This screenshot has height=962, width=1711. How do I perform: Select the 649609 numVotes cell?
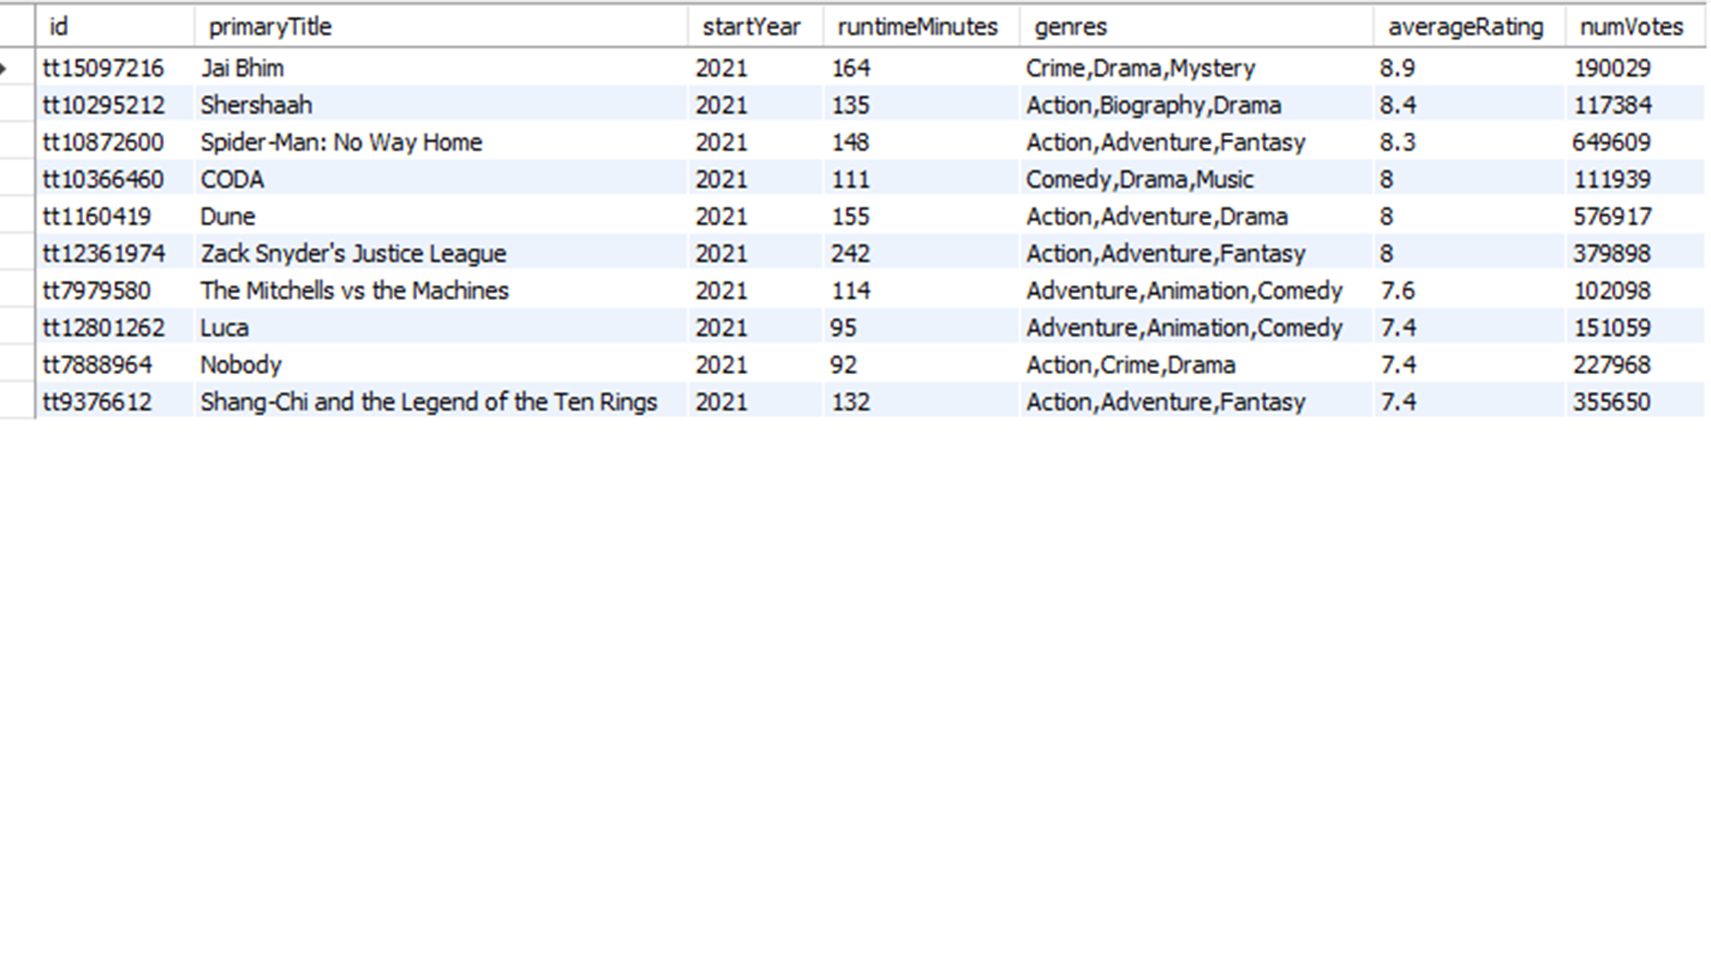click(1611, 143)
